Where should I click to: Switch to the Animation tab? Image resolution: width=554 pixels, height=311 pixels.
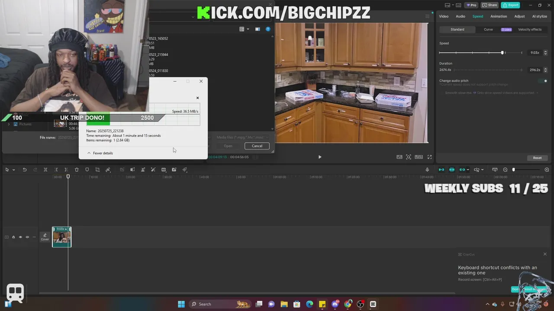coord(499,16)
